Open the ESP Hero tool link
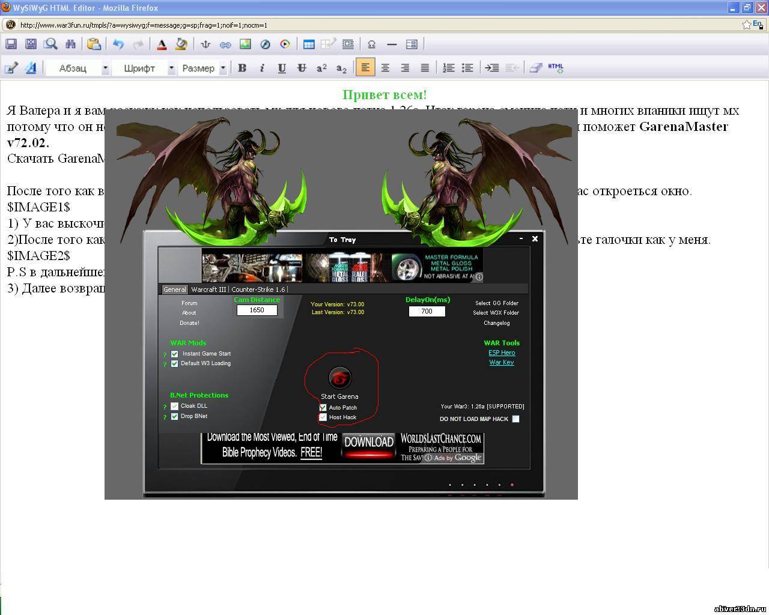 click(x=502, y=353)
